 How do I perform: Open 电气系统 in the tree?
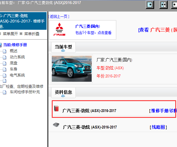(x=17, y=75)
